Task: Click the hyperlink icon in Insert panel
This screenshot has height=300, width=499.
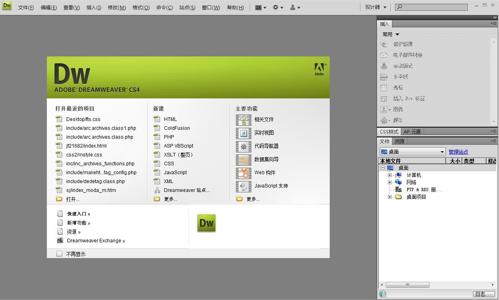Action: click(384, 44)
